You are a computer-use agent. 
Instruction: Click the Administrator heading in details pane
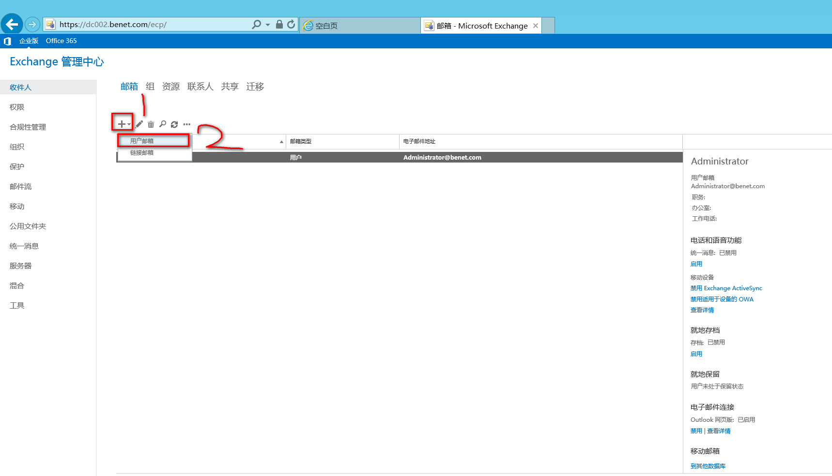720,162
